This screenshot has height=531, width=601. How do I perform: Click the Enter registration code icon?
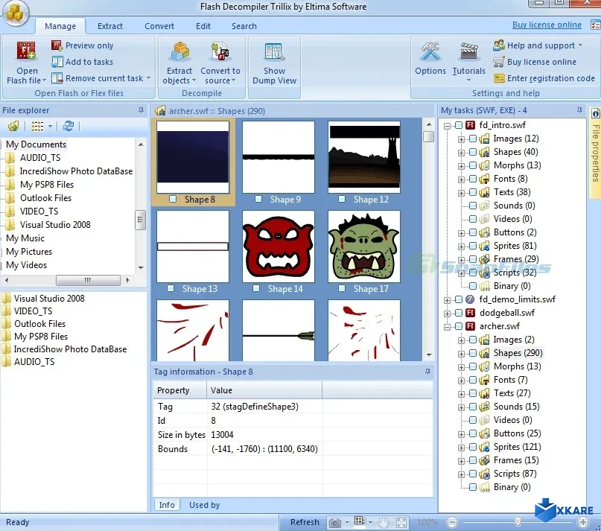click(x=499, y=78)
